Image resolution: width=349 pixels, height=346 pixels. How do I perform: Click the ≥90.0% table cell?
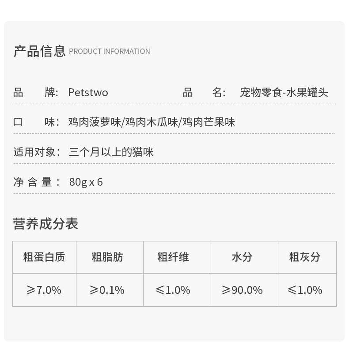[x=244, y=290]
